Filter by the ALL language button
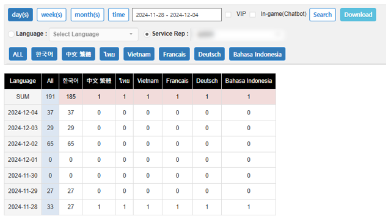The image size is (391, 219). coord(18,54)
